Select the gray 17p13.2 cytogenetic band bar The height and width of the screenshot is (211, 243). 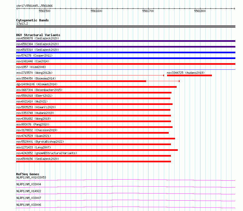pos(126,27)
